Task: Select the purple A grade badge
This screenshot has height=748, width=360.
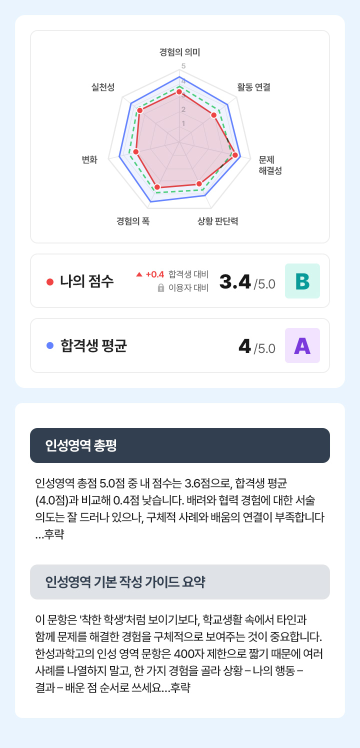Action: coord(302,345)
